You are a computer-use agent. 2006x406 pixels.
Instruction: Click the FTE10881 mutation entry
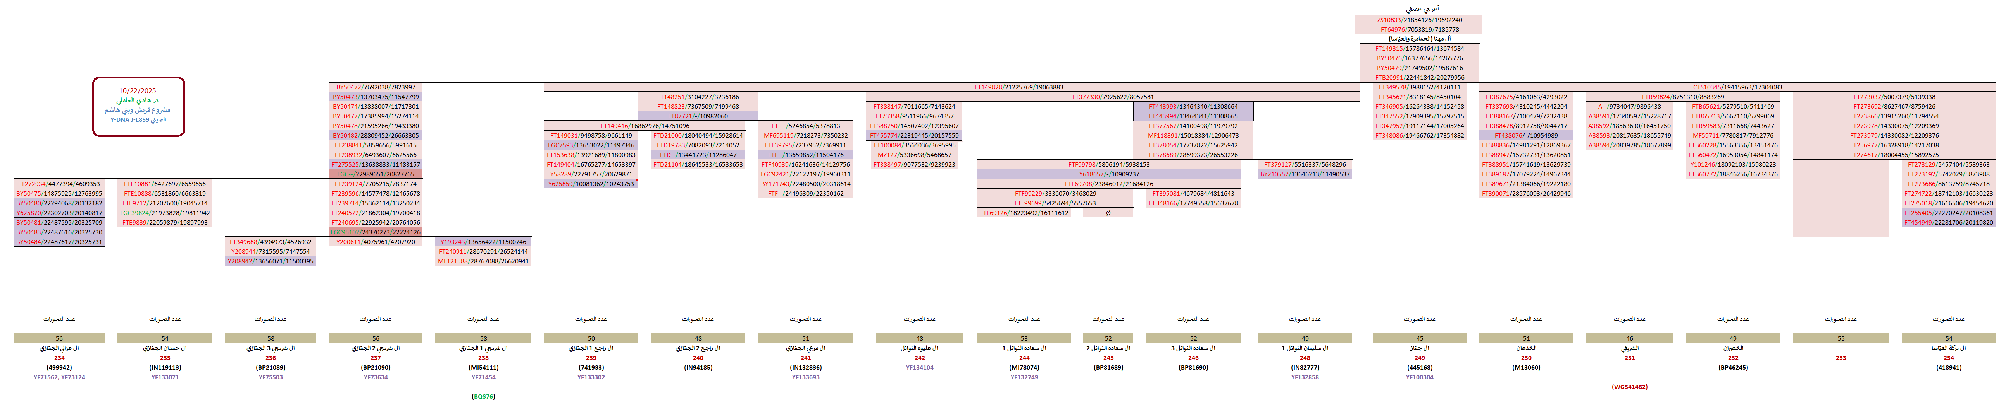[x=164, y=184]
